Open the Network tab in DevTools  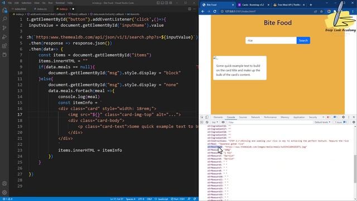255,117
